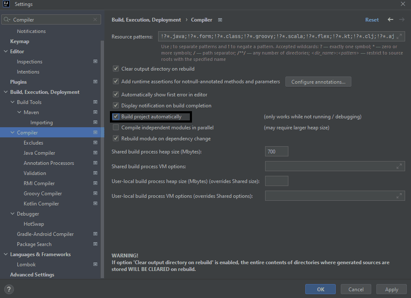
Task: Toggle Add runtime assertions for notnull-annotated methods
Action: (116, 81)
